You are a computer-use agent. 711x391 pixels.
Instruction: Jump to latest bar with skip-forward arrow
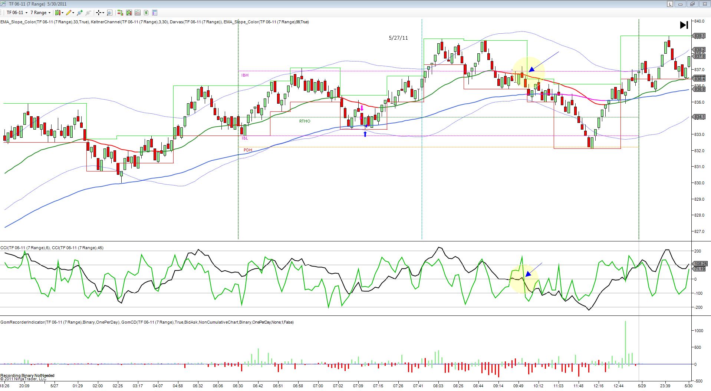[x=684, y=25]
